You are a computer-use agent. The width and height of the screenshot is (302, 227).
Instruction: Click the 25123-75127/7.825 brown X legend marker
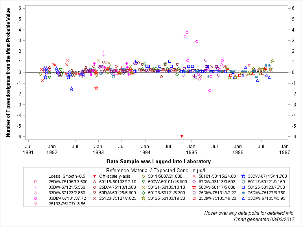pyautogui.click(x=94, y=199)
